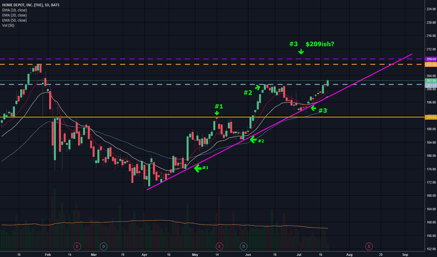Click the earnings E marker before Mar
Image resolution: width=437 pixels, height=257 pixels.
point(77,246)
